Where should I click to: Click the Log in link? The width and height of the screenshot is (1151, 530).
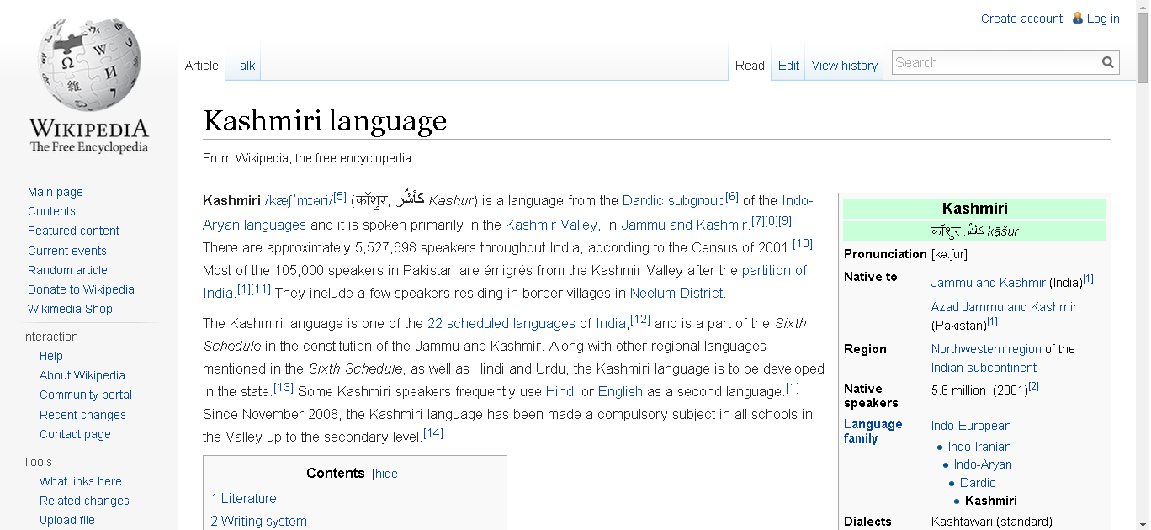point(1103,19)
